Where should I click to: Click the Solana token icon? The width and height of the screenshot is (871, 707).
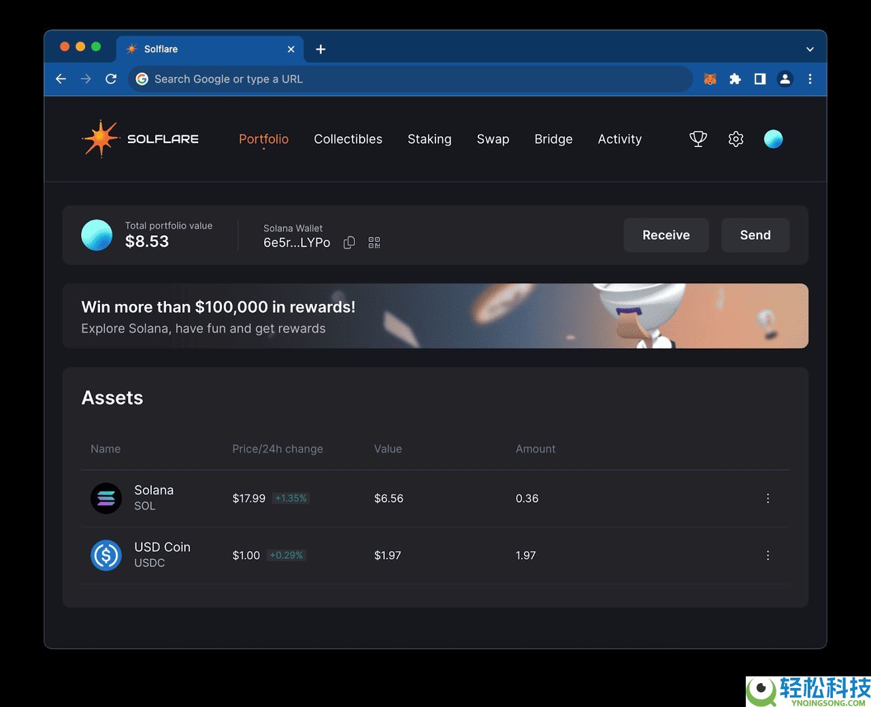coord(106,499)
